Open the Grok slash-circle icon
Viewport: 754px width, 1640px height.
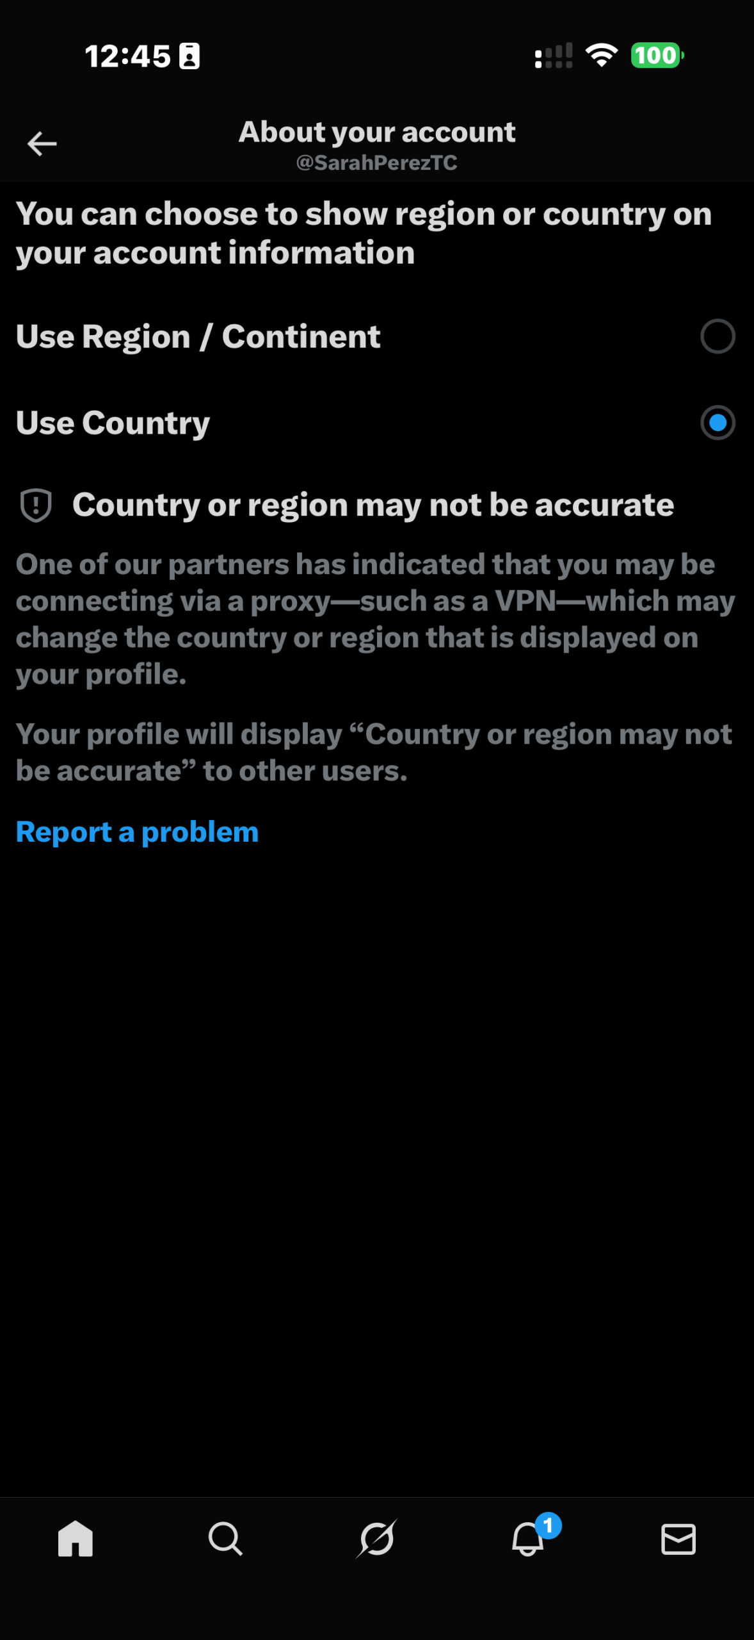pyautogui.click(x=376, y=1538)
